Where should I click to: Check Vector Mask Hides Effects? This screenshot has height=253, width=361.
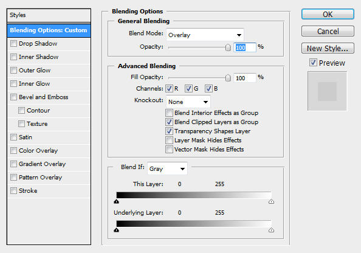tap(169, 150)
